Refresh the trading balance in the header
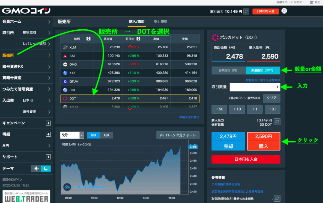The height and width of the screenshot is (203, 323). pos(246,12)
